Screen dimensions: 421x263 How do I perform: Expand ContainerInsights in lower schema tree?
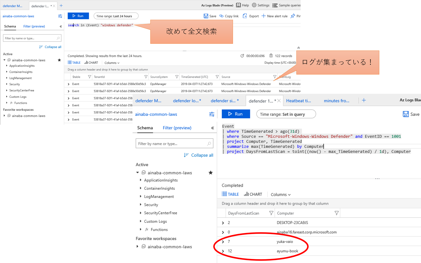141,188
